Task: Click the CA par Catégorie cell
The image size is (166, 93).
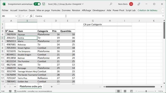Action: click(93, 24)
